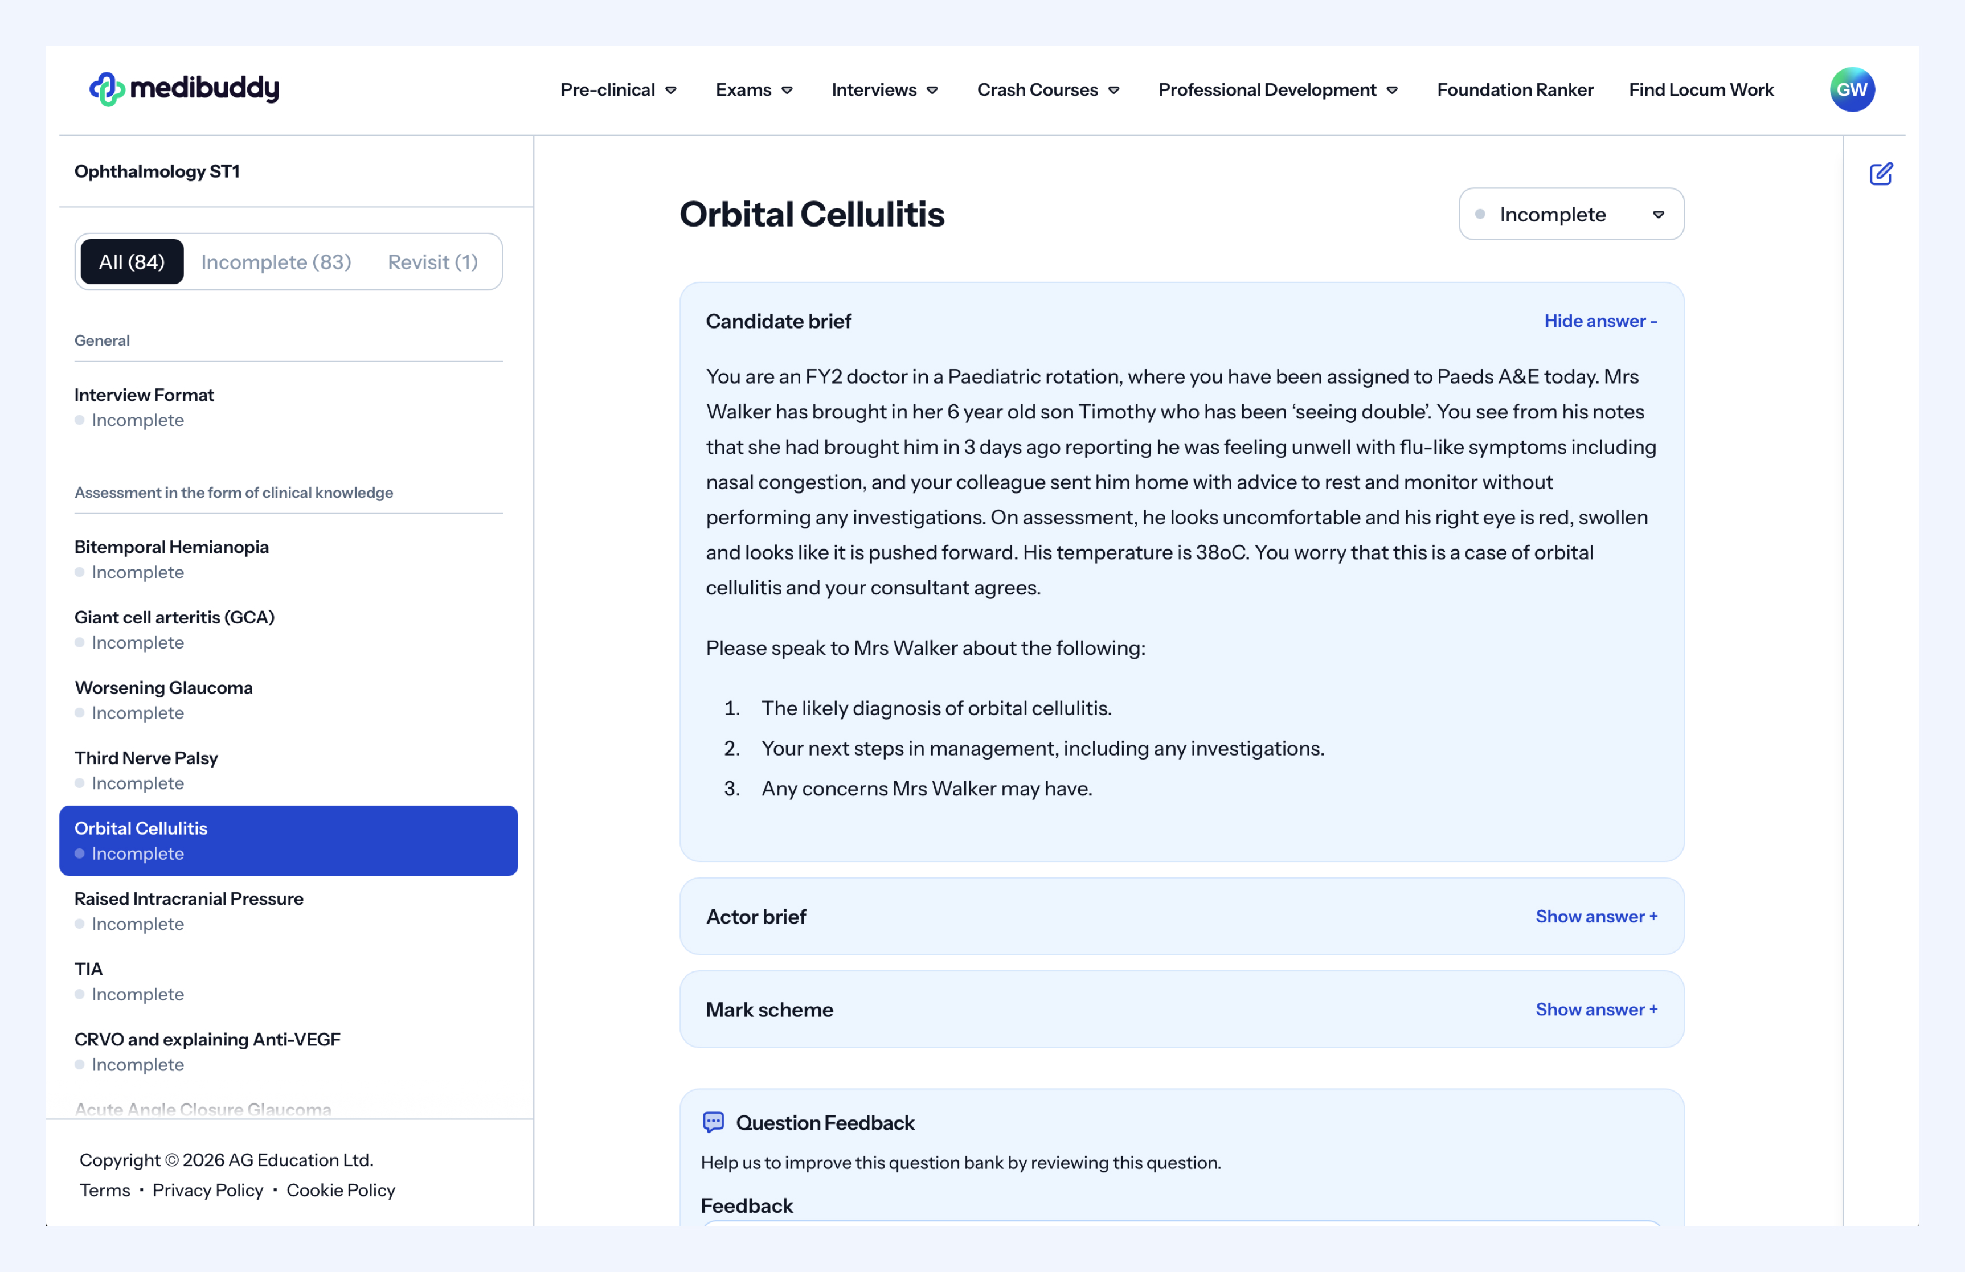Viewport: 1965px width, 1272px height.
Task: Switch to the Incomplete (83) tab
Action: [x=276, y=262]
